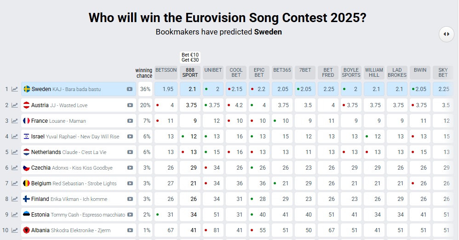This screenshot has height=240, width=459.
Task: Open the BETSSON bookmaker column header
Action: (166, 70)
